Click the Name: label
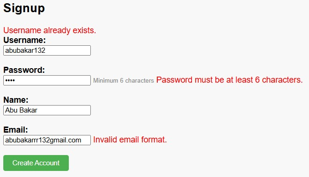The image size is (309, 177). point(16,100)
